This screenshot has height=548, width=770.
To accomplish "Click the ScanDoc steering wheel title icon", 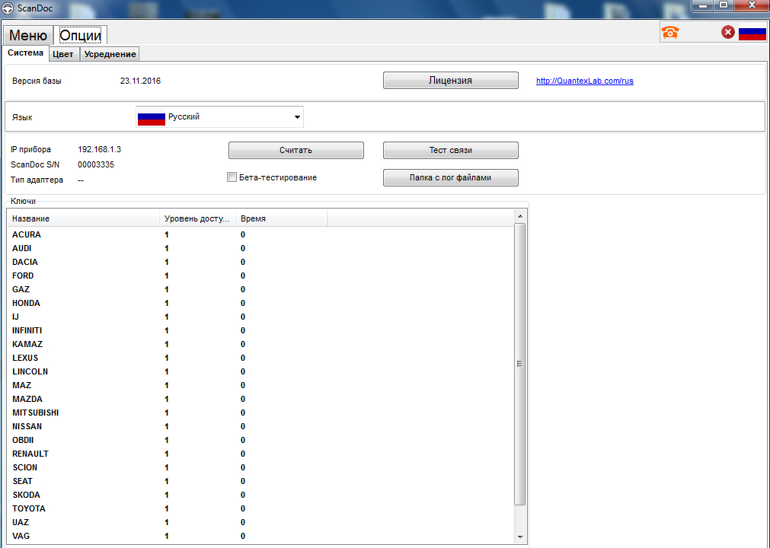I will [x=8, y=8].
